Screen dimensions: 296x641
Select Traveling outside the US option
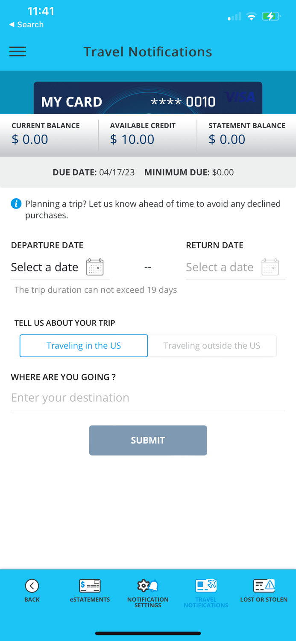212,346
